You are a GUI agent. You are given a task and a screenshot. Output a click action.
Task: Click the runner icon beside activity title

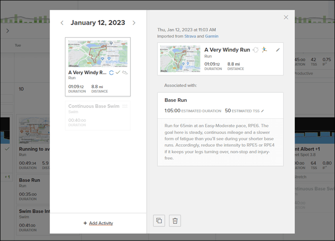264,50
